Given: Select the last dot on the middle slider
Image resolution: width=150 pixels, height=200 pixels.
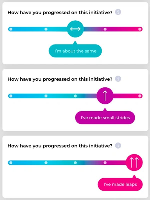Looking at the screenshot, I should coord(140,96).
